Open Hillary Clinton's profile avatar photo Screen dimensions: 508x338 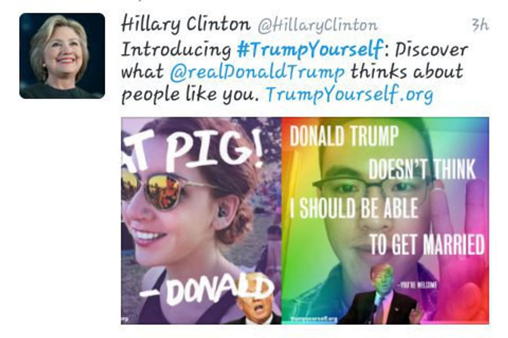coord(62,56)
